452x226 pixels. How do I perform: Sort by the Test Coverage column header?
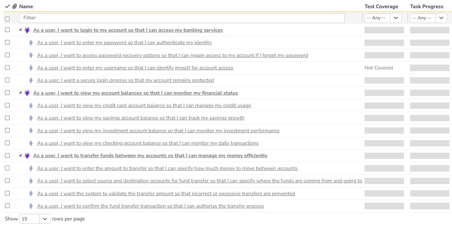[x=381, y=7]
